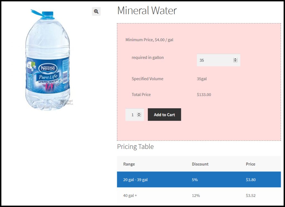Image resolution: width=285 pixels, height=207 pixels.
Task: Click the $133.00 total price value
Action: [x=204, y=95]
